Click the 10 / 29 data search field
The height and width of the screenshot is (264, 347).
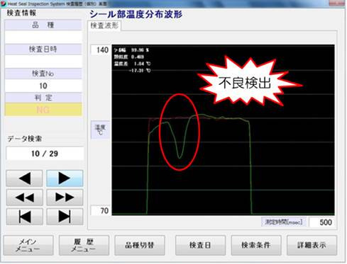click(45, 154)
